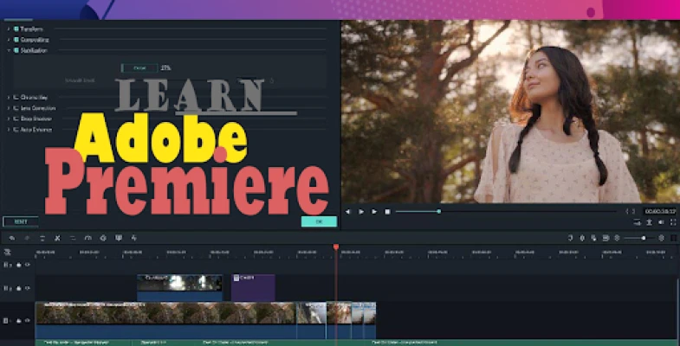Select the purple Credit title clip
This screenshot has height=346, width=680.
pos(253,287)
